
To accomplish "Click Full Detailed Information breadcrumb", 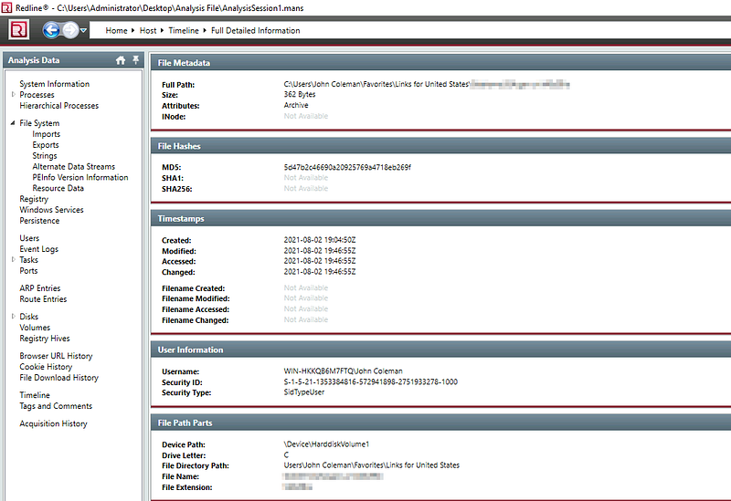I will coord(256,30).
